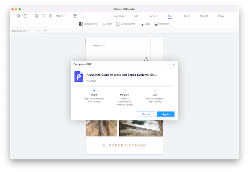Open the 100% zoom level dropdown
This screenshot has height=172, width=249.
click(61, 16)
